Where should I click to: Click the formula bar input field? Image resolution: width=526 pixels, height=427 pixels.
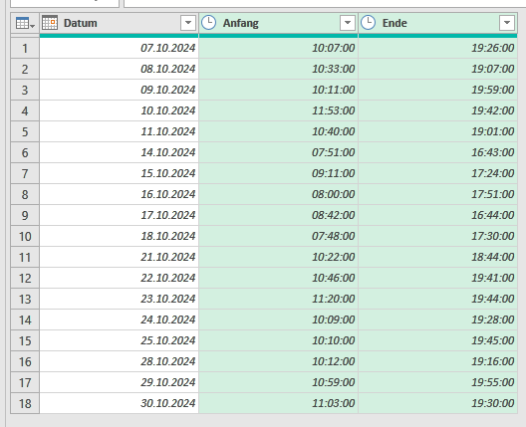(325, 3)
